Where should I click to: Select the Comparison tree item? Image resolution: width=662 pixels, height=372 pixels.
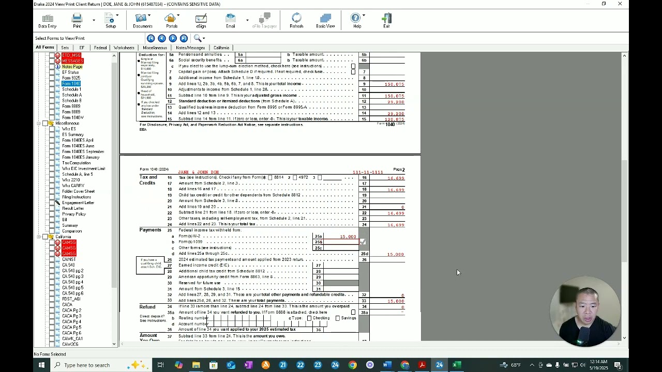(x=72, y=231)
